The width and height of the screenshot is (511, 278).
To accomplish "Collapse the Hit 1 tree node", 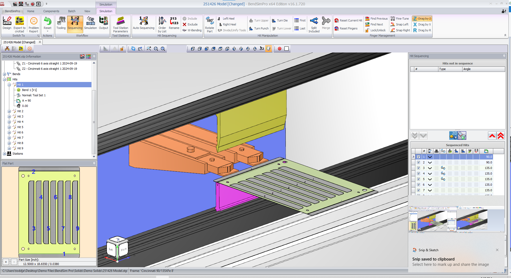I will tap(9, 85).
